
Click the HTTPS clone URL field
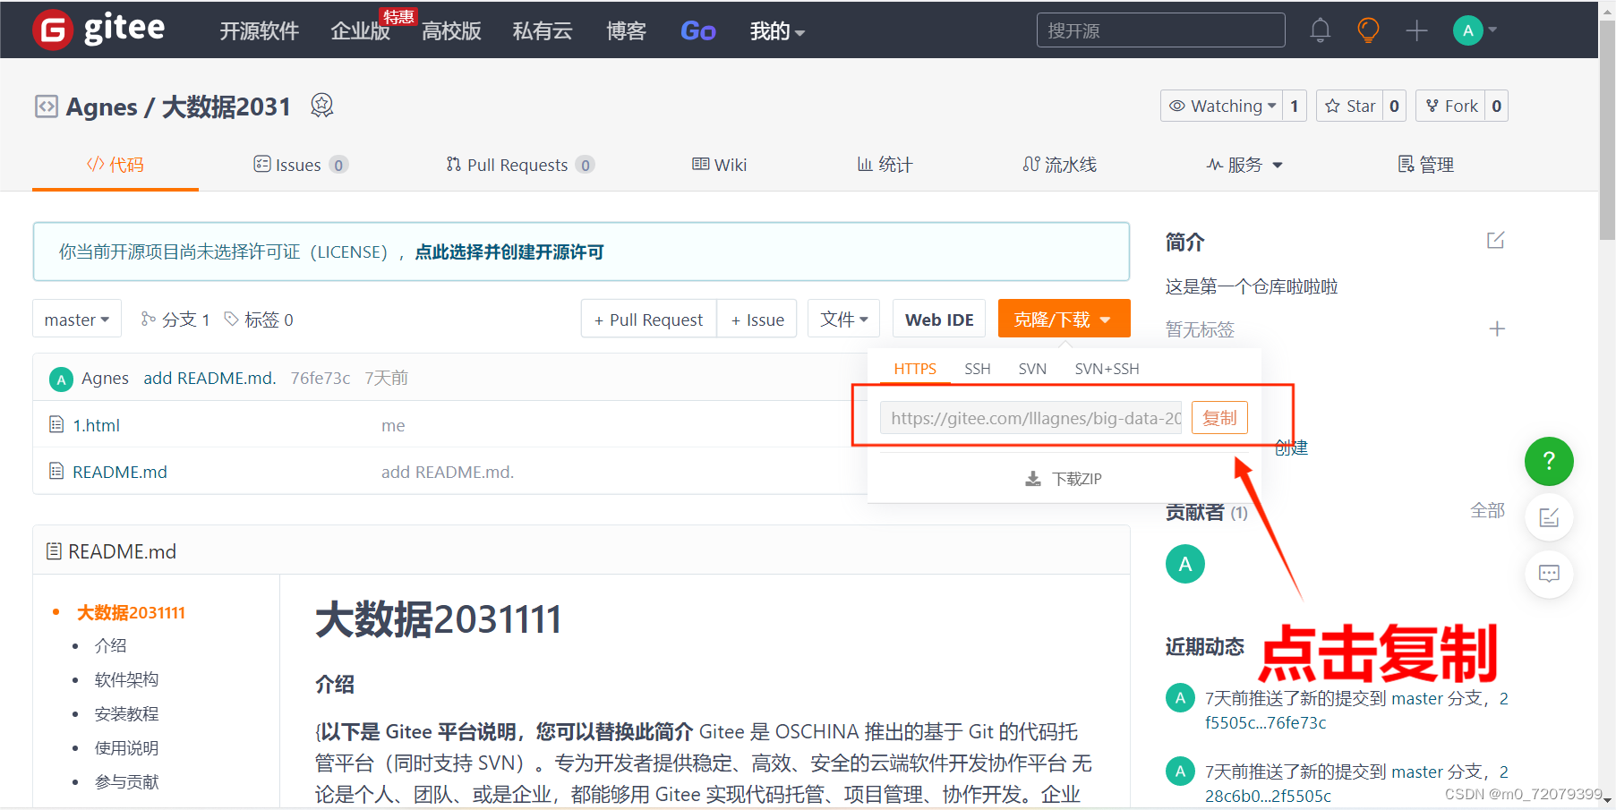(1031, 418)
